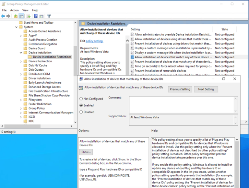Image resolution: width=249 pixels, height=188 pixels.
Task: Expand the Filesystem folder in tree
Action: pyautogui.click(x=21, y=100)
